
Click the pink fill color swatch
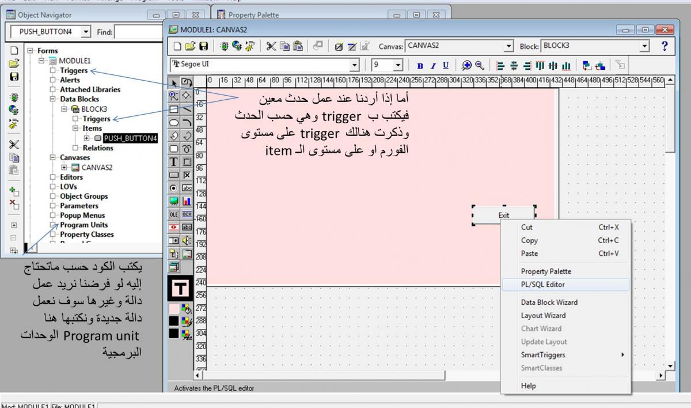(x=174, y=307)
